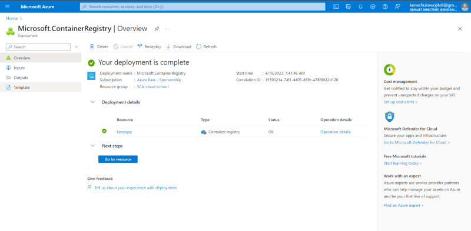The image size is (471, 231).
Task: Click the Cancel toolbar button
Action: coord(123,47)
